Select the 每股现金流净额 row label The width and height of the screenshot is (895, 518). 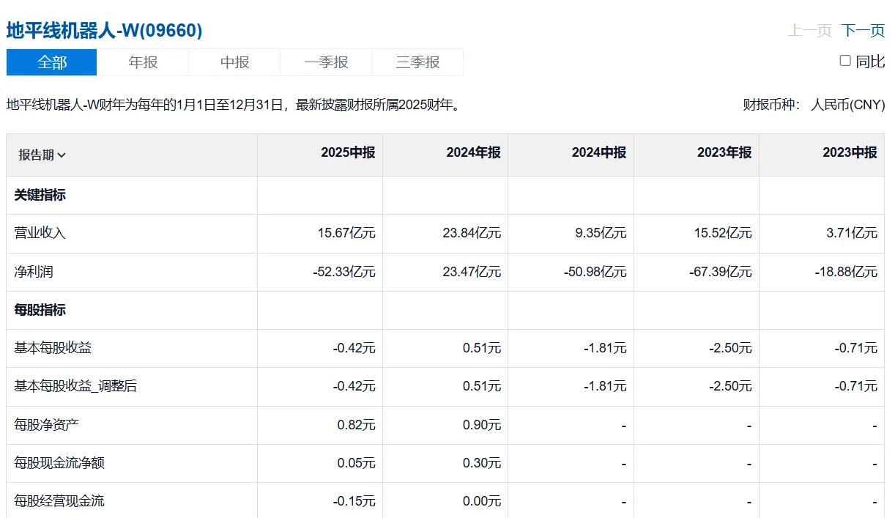pos(59,463)
